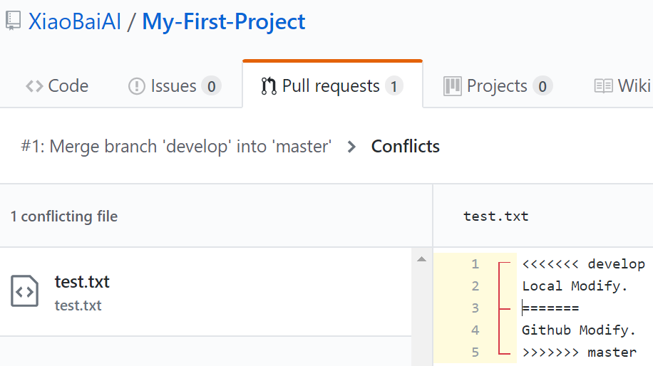This screenshot has height=366, width=653.
Task: Go to the Wiki tab
Action: point(633,86)
